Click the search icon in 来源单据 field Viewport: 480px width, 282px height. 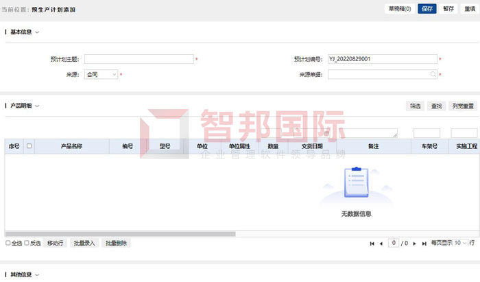point(433,74)
